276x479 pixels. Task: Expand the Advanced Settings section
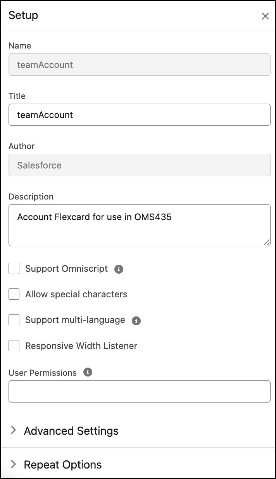click(71, 430)
